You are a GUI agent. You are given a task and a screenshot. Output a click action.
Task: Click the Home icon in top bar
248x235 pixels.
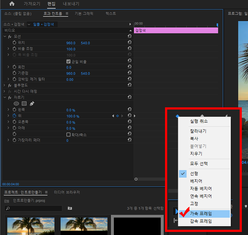(x=12, y=4)
